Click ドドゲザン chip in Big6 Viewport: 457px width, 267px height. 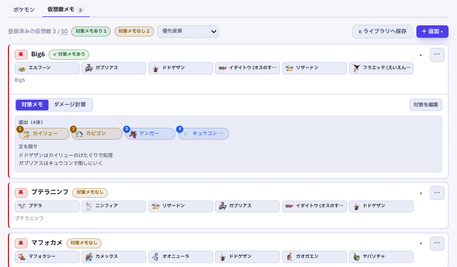181,68
